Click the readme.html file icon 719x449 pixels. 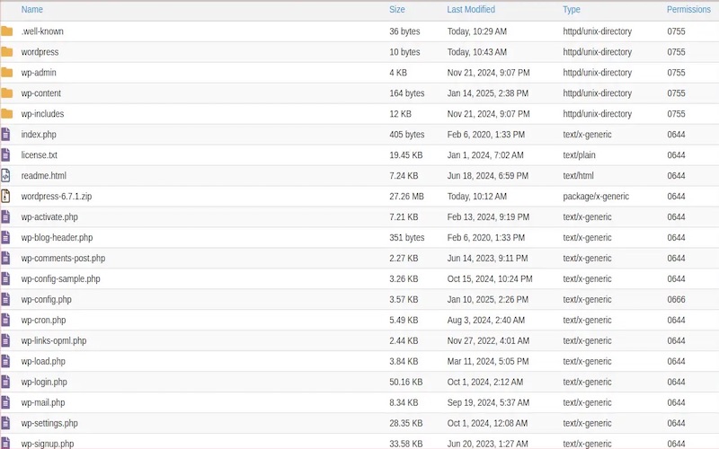pos(6,176)
